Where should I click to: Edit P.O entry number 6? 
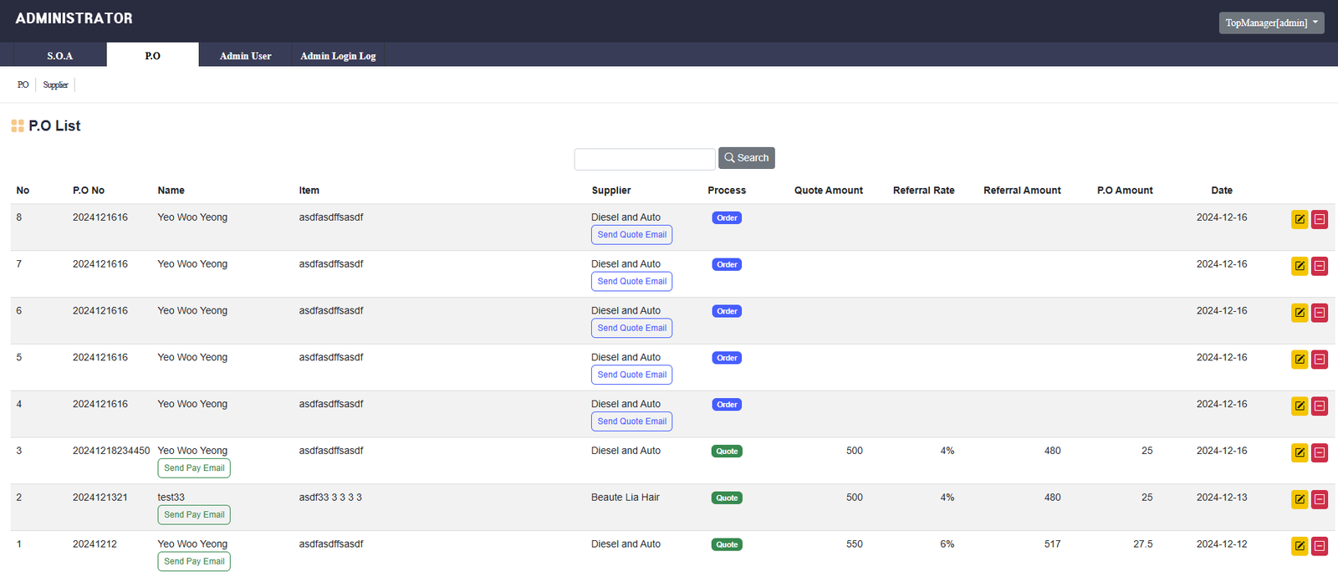(1300, 313)
